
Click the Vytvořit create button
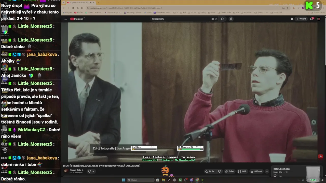pos(301,19)
